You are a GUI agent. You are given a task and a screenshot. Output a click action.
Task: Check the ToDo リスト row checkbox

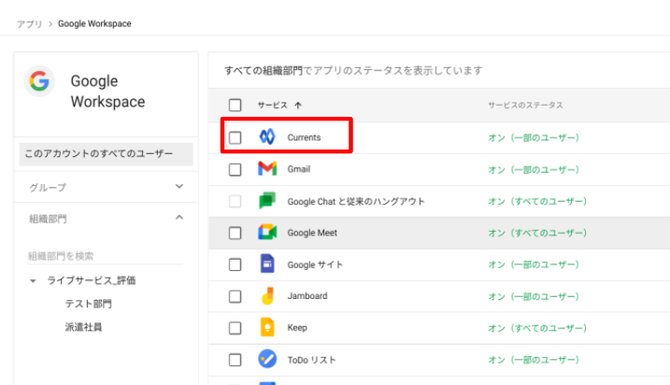(235, 360)
